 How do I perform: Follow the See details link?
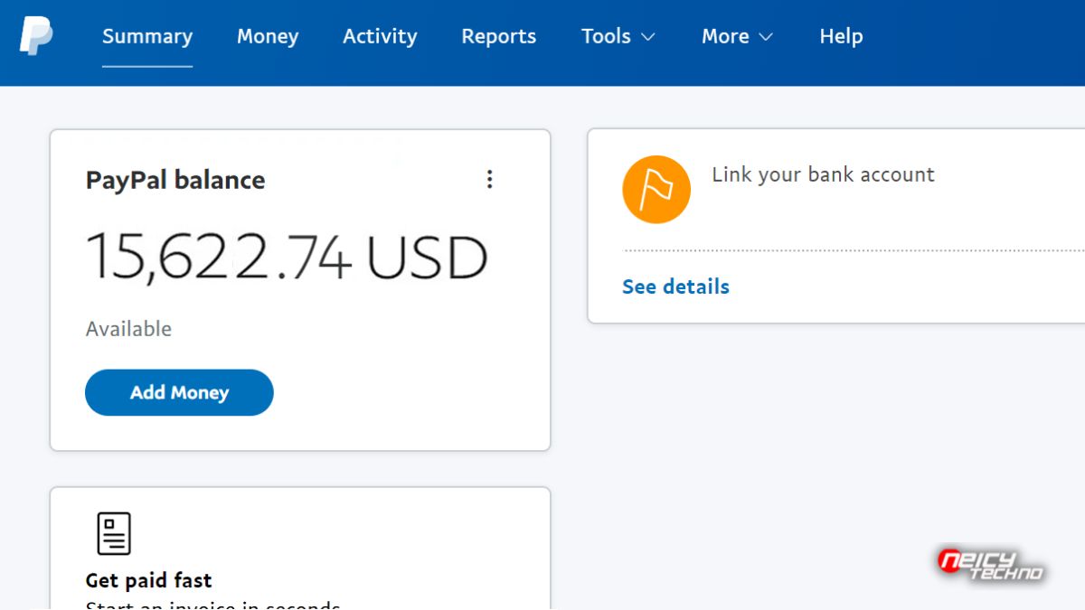[x=675, y=286]
